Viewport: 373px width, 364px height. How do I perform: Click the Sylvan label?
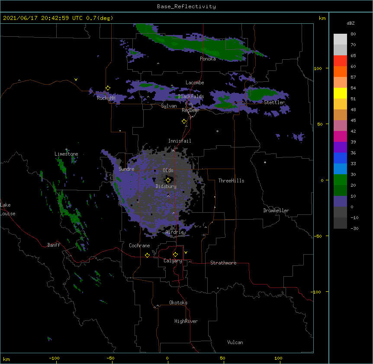169,106
